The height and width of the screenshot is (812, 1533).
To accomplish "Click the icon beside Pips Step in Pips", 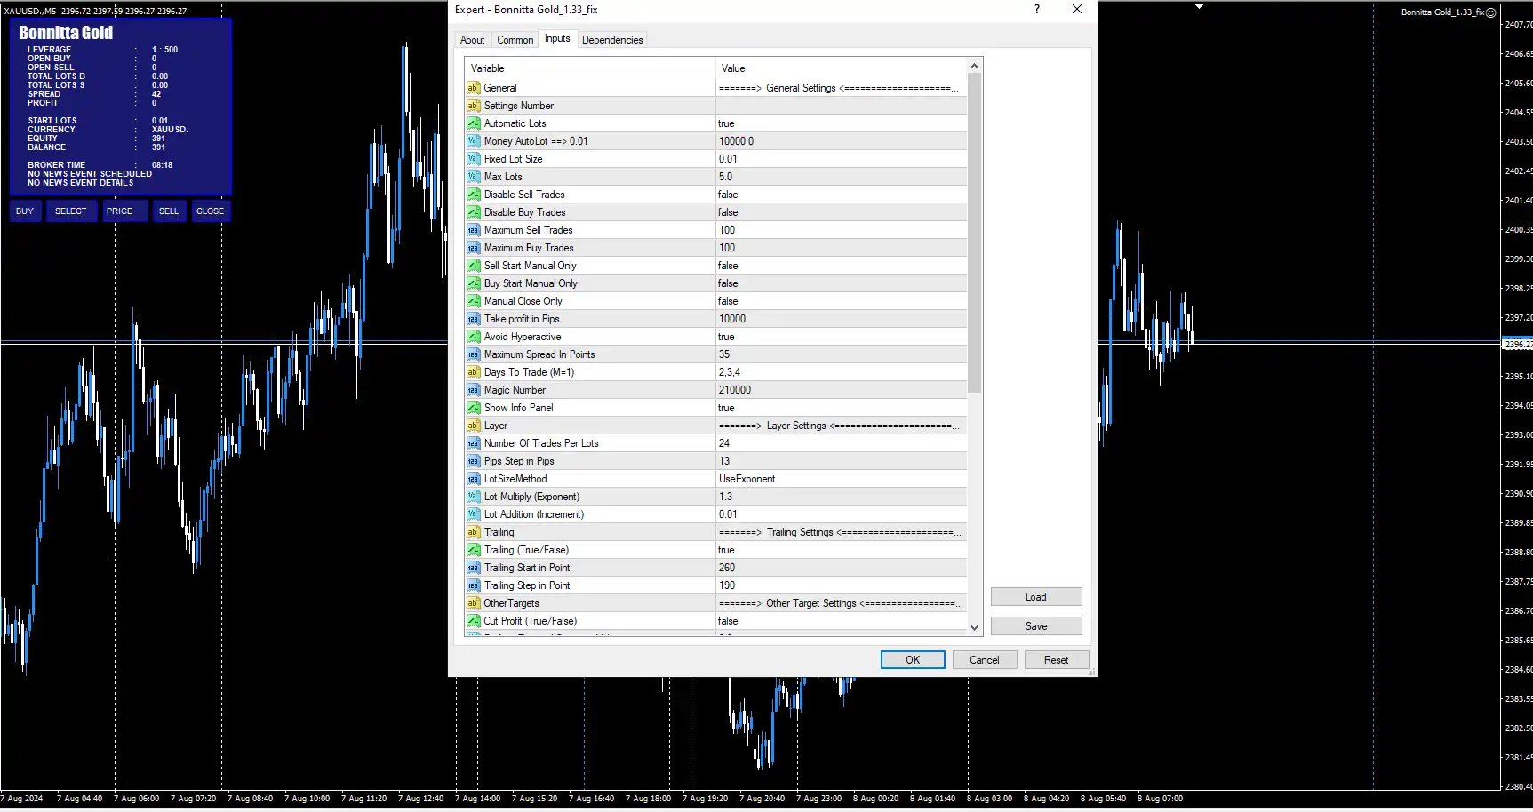I will pos(474,461).
